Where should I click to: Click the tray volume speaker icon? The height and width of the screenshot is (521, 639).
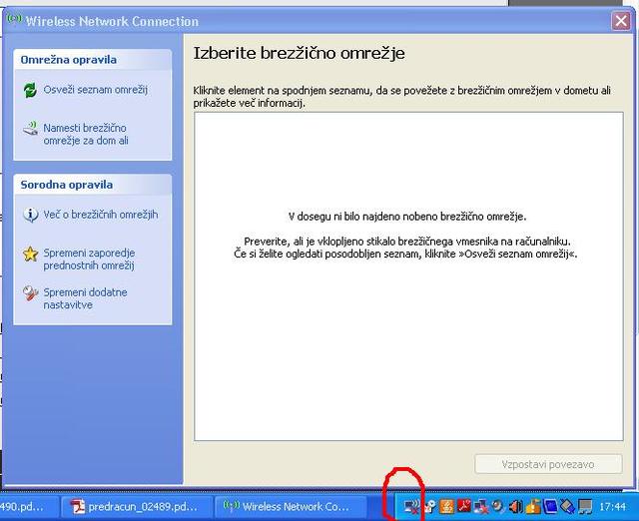point(515,507)
